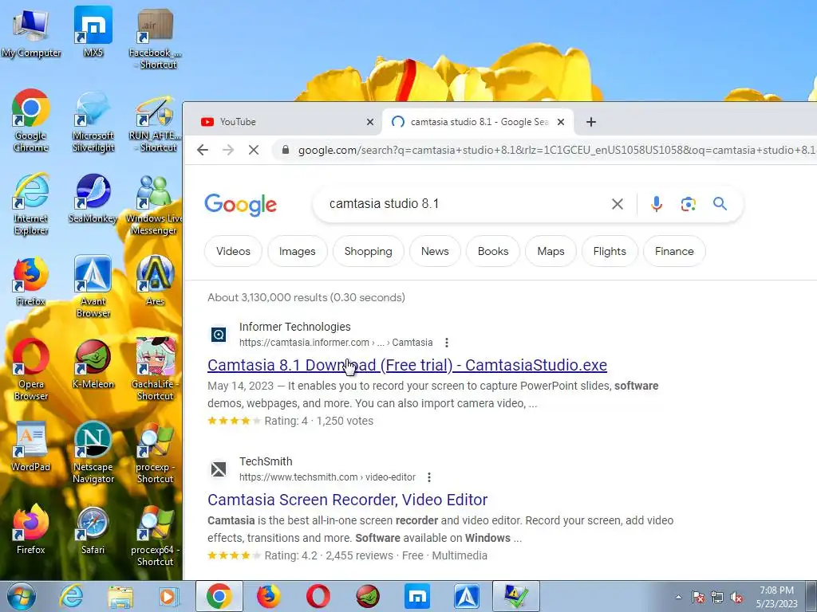Image resolution: width=817 pixels, height=612 pixels.
Task: Filter results by Finance
Action: pyautogui.click(x=674, y=251)
